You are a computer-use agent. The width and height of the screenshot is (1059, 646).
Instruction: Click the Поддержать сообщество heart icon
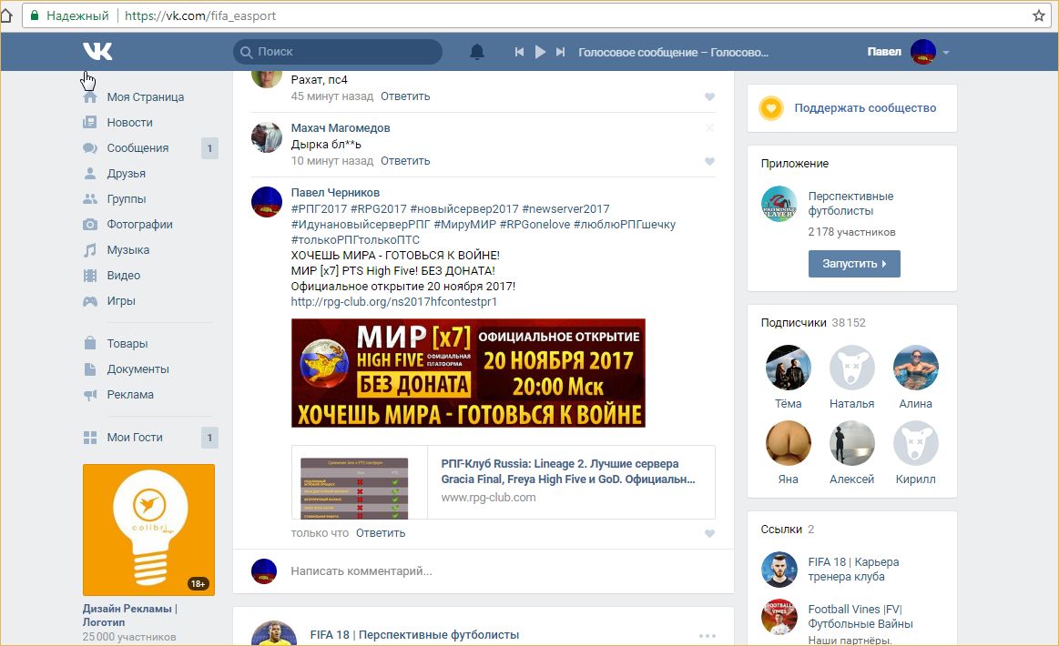[771, 108]
